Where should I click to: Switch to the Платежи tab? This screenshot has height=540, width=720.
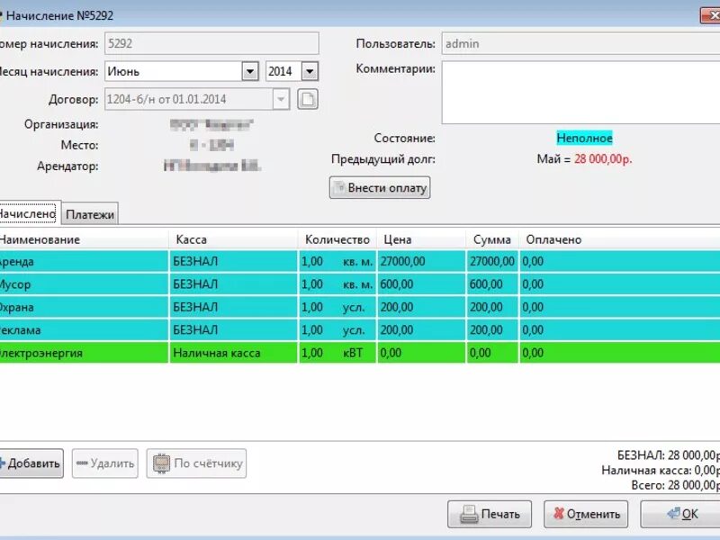[x=89, y=214]
